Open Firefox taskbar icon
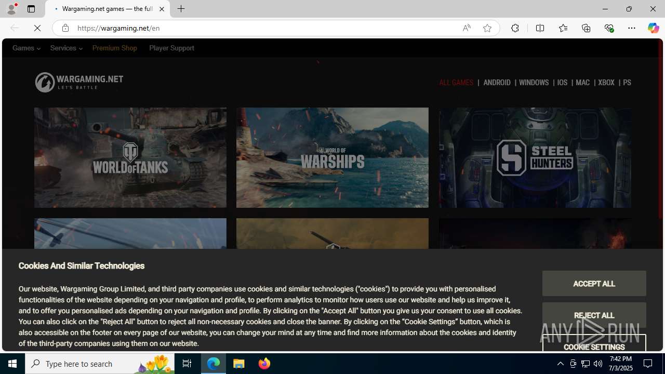 (x=264, y=364)
